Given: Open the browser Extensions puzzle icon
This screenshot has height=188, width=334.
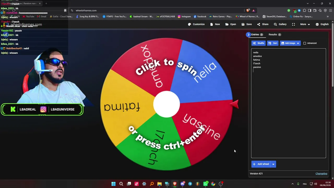Looking at the screenshot, I should [304, 10].
